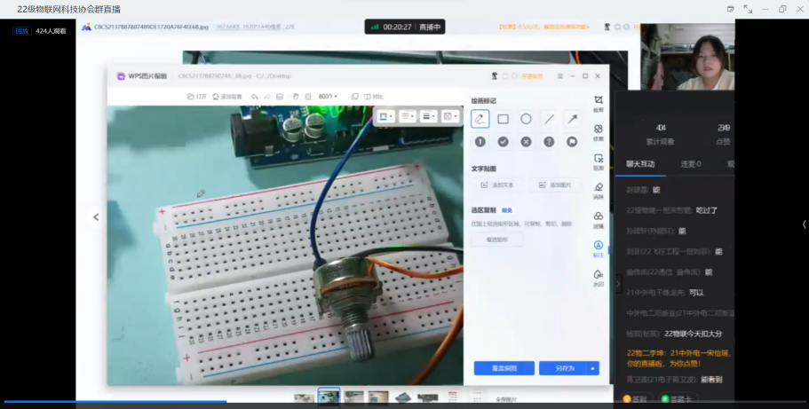809x409 pixels.
Task: Click the fullscreen expand icon in title bar
Action: (748, 9)
